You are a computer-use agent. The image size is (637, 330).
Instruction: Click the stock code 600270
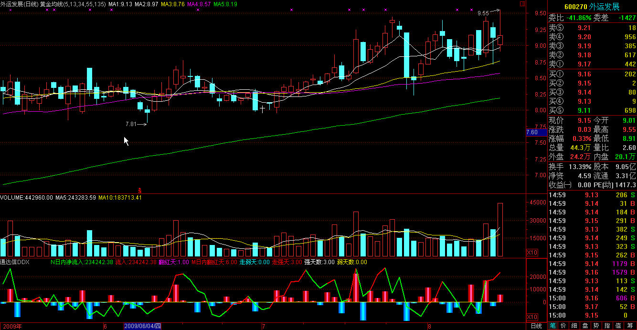point(575,7)
